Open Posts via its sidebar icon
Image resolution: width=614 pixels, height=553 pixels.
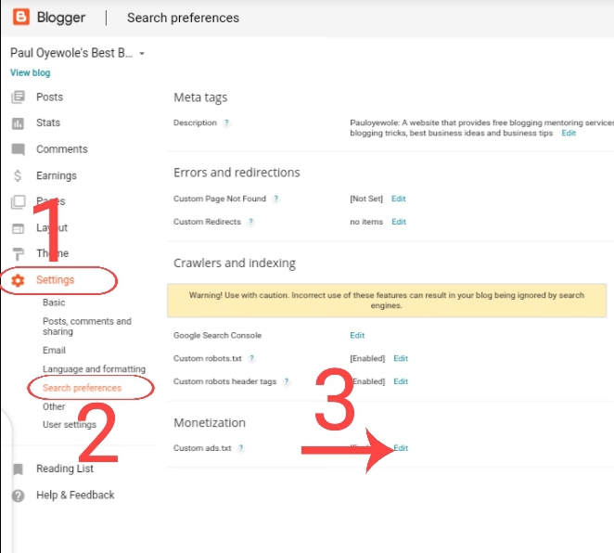18,97
